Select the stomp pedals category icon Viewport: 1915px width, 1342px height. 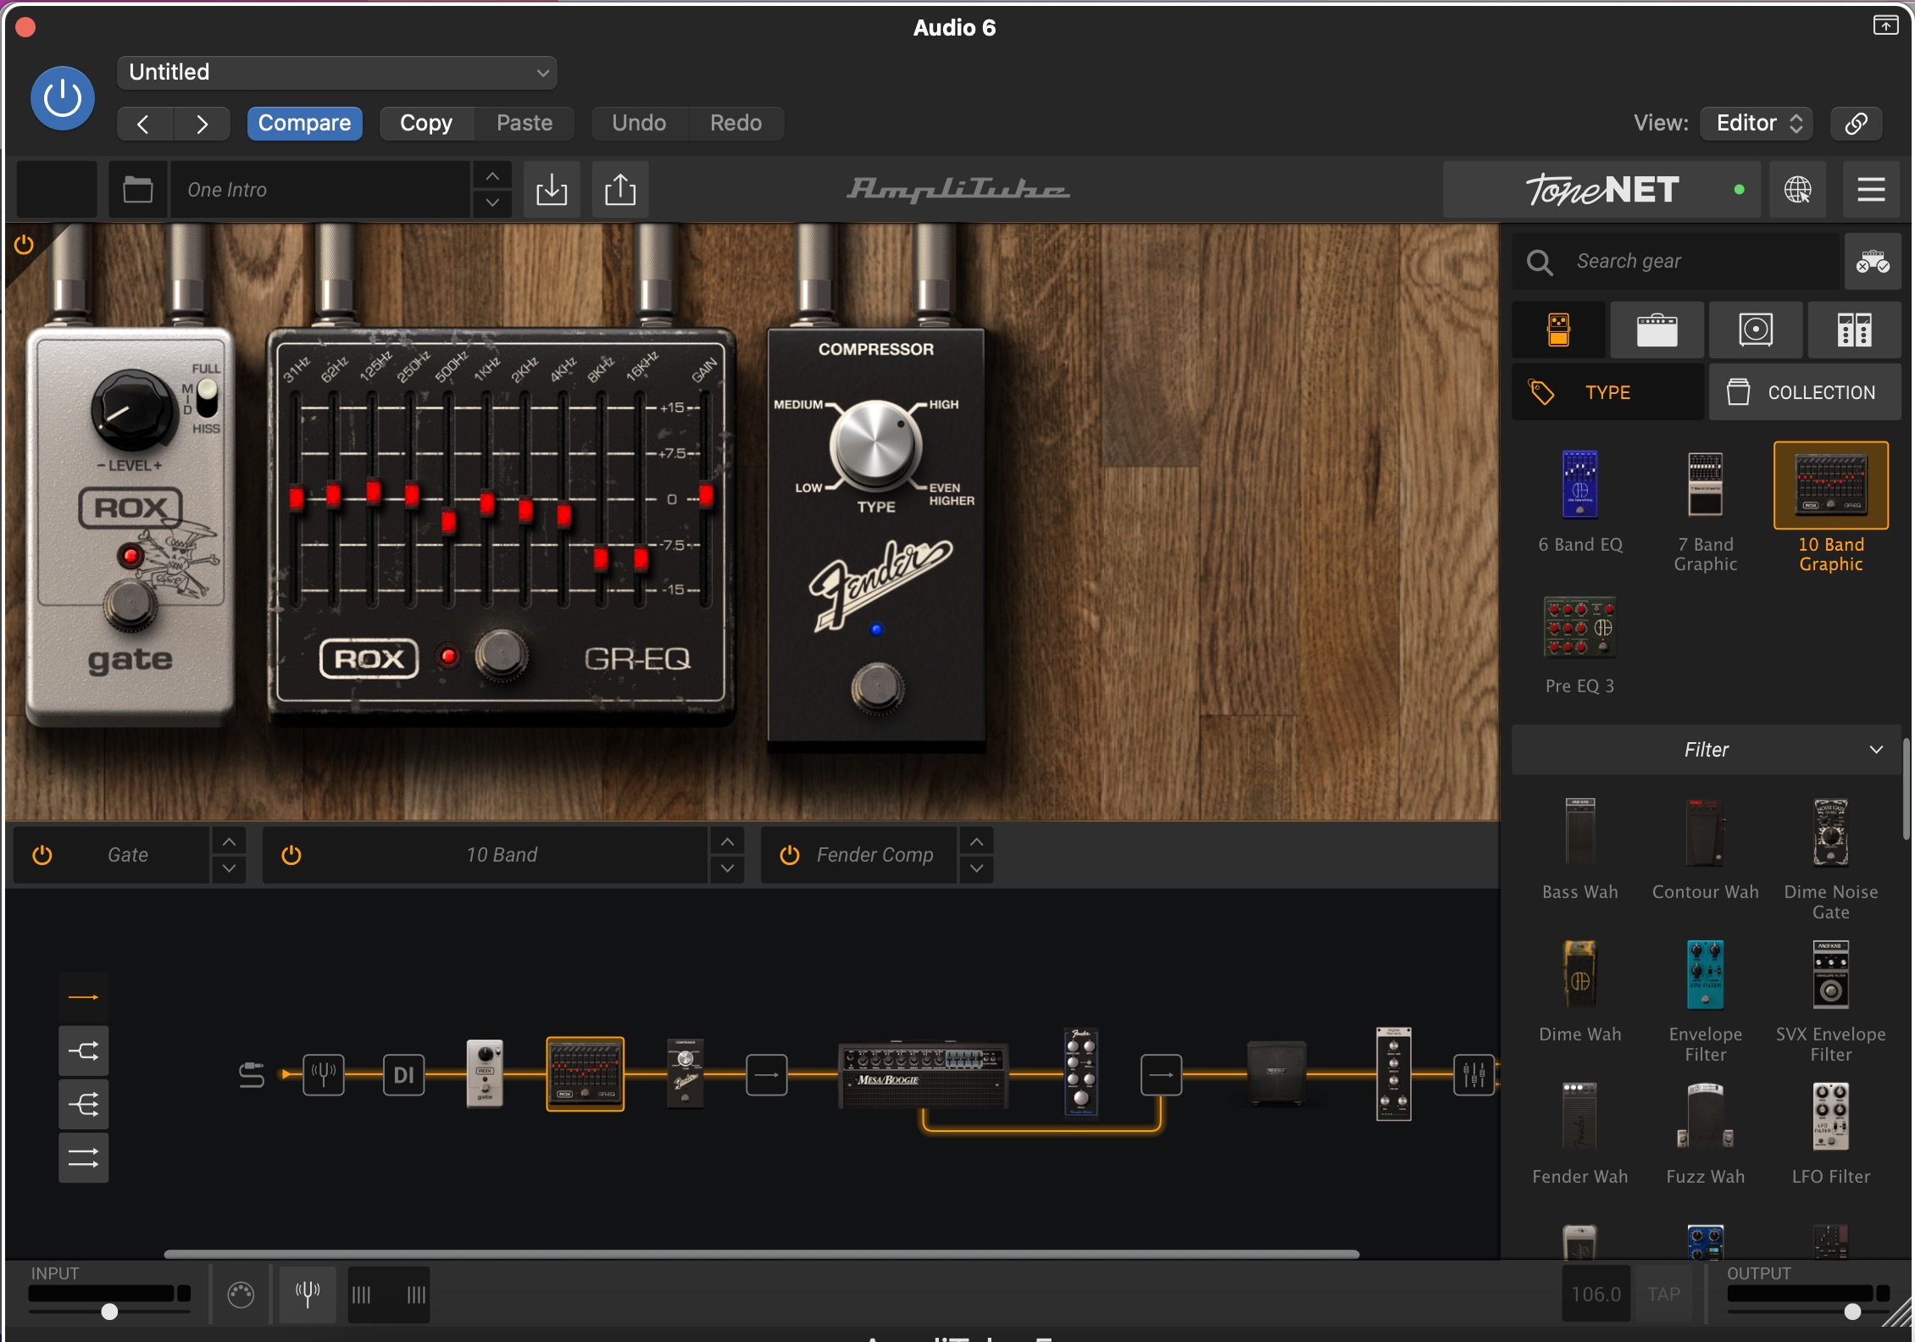click(1559, 330)
